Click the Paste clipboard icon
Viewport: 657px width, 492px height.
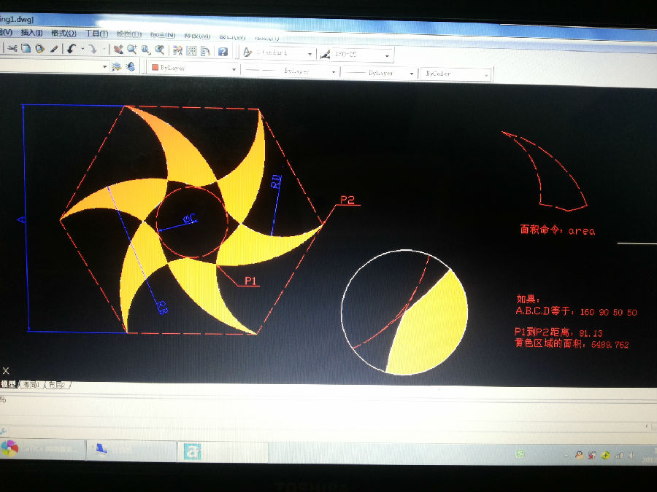coord(39,49)
